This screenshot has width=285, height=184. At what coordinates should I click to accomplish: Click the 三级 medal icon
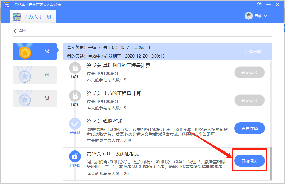[24, 99]
